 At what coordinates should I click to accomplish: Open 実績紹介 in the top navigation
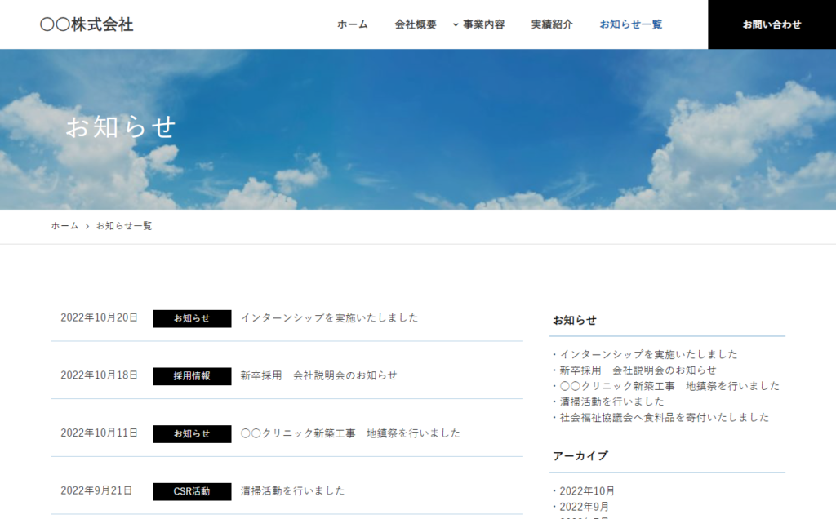coord(552,24)
